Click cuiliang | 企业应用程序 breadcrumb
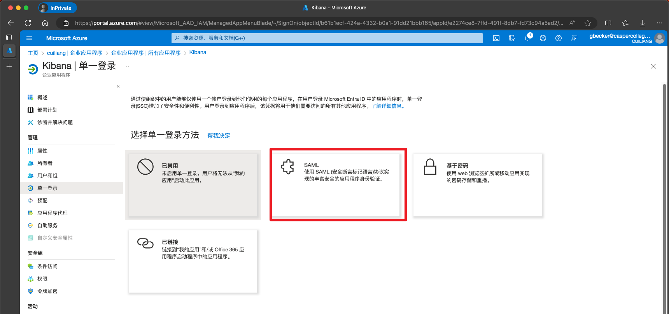669x314 pixels. [75, 53]
